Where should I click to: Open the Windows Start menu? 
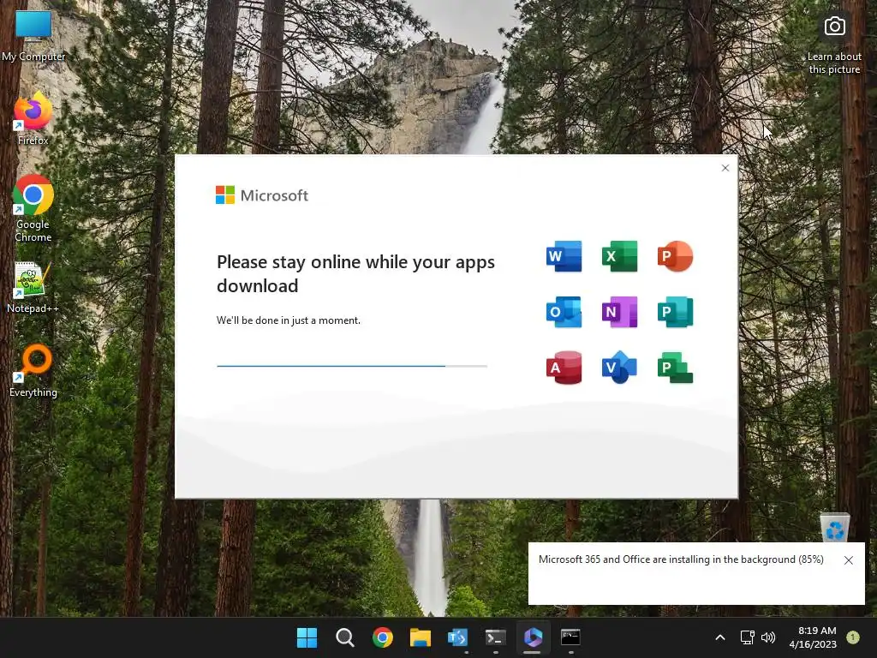coord(307,637)
